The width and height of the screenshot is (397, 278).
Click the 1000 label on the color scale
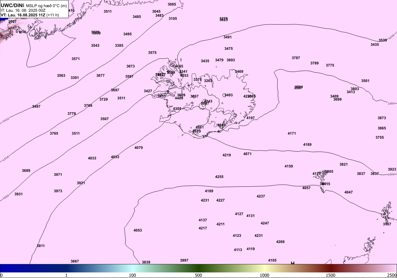(265, 275)
